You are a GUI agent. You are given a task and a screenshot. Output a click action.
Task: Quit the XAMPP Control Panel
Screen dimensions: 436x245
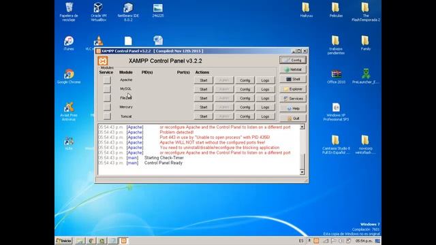click(x=293, y=118)
